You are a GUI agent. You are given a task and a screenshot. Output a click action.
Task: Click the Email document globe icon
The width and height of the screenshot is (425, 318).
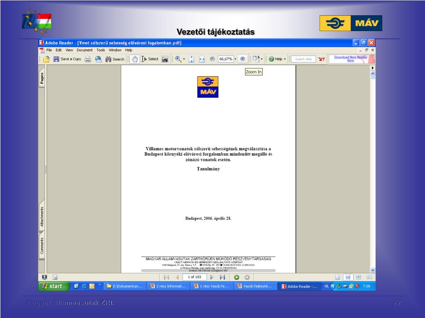coord(98,59)
